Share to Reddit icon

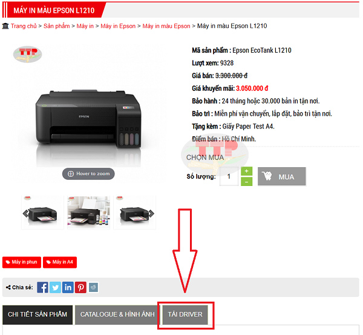coord(94,288)
